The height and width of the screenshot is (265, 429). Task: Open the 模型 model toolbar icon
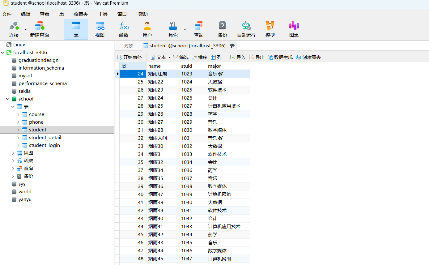click(x=270, y=29)
